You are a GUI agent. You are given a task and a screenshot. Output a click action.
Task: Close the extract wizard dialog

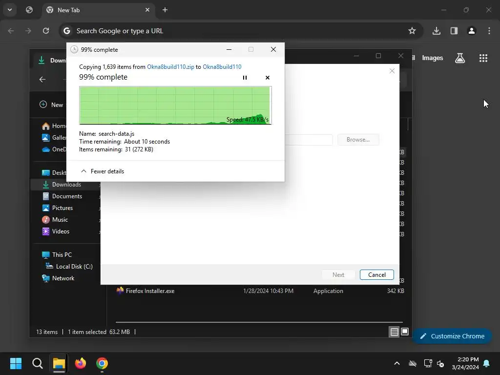tap(392, 71)
